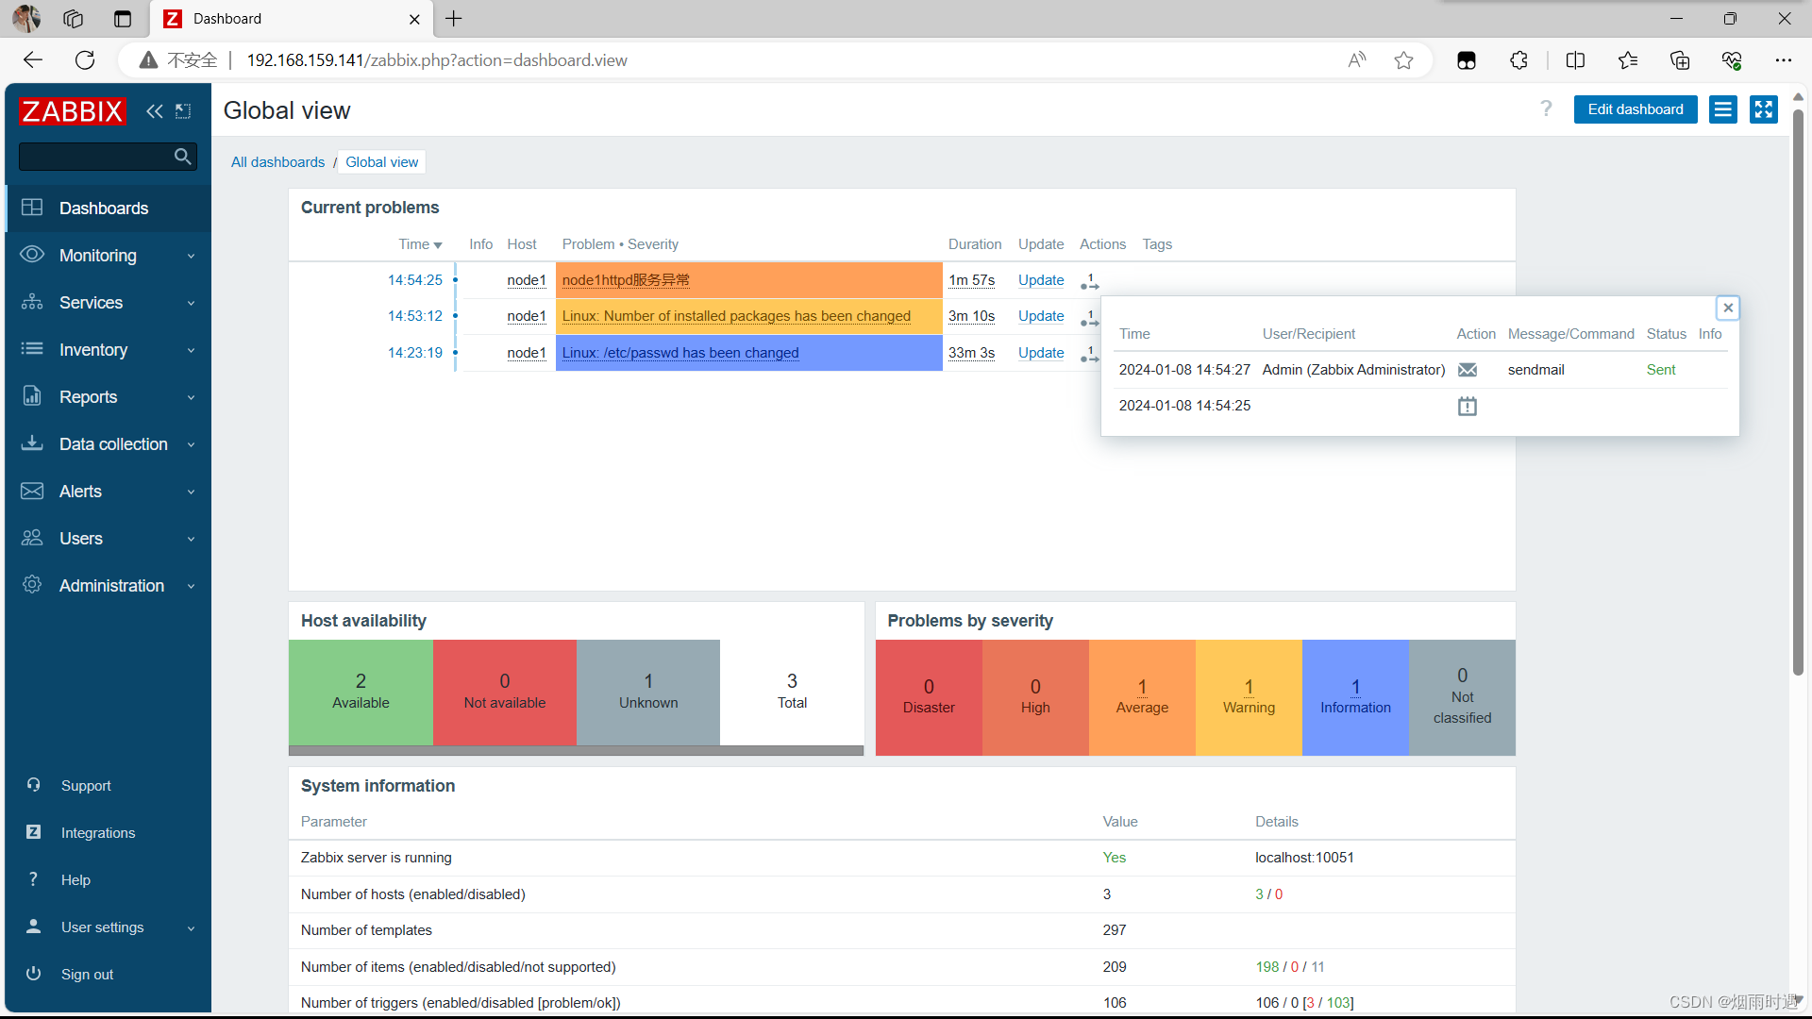Expand the Administration menu
This screenshot has width=1812, height=1019.
[x=109, y=586]
